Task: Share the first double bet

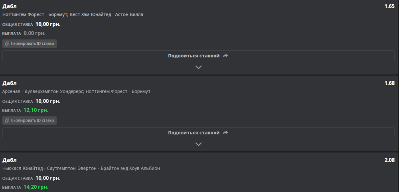Action: coord(198,56)
